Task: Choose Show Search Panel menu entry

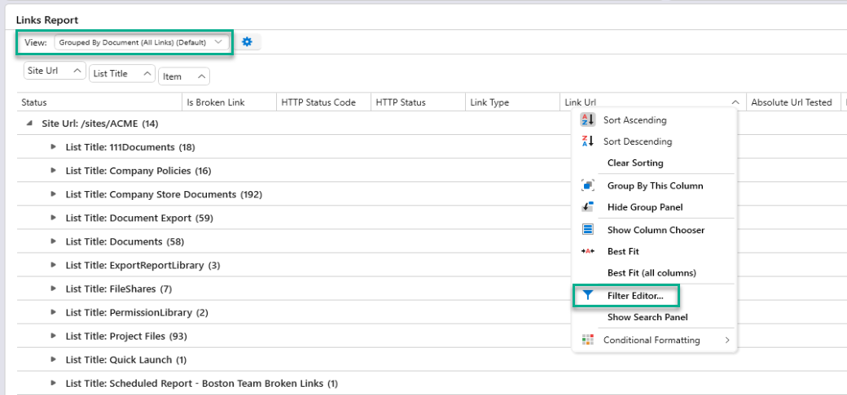Action: [647, 317]
